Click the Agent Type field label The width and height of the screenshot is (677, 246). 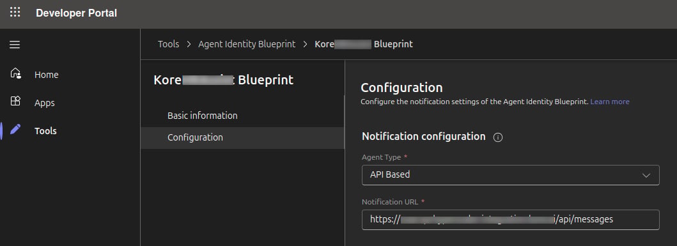381,158
